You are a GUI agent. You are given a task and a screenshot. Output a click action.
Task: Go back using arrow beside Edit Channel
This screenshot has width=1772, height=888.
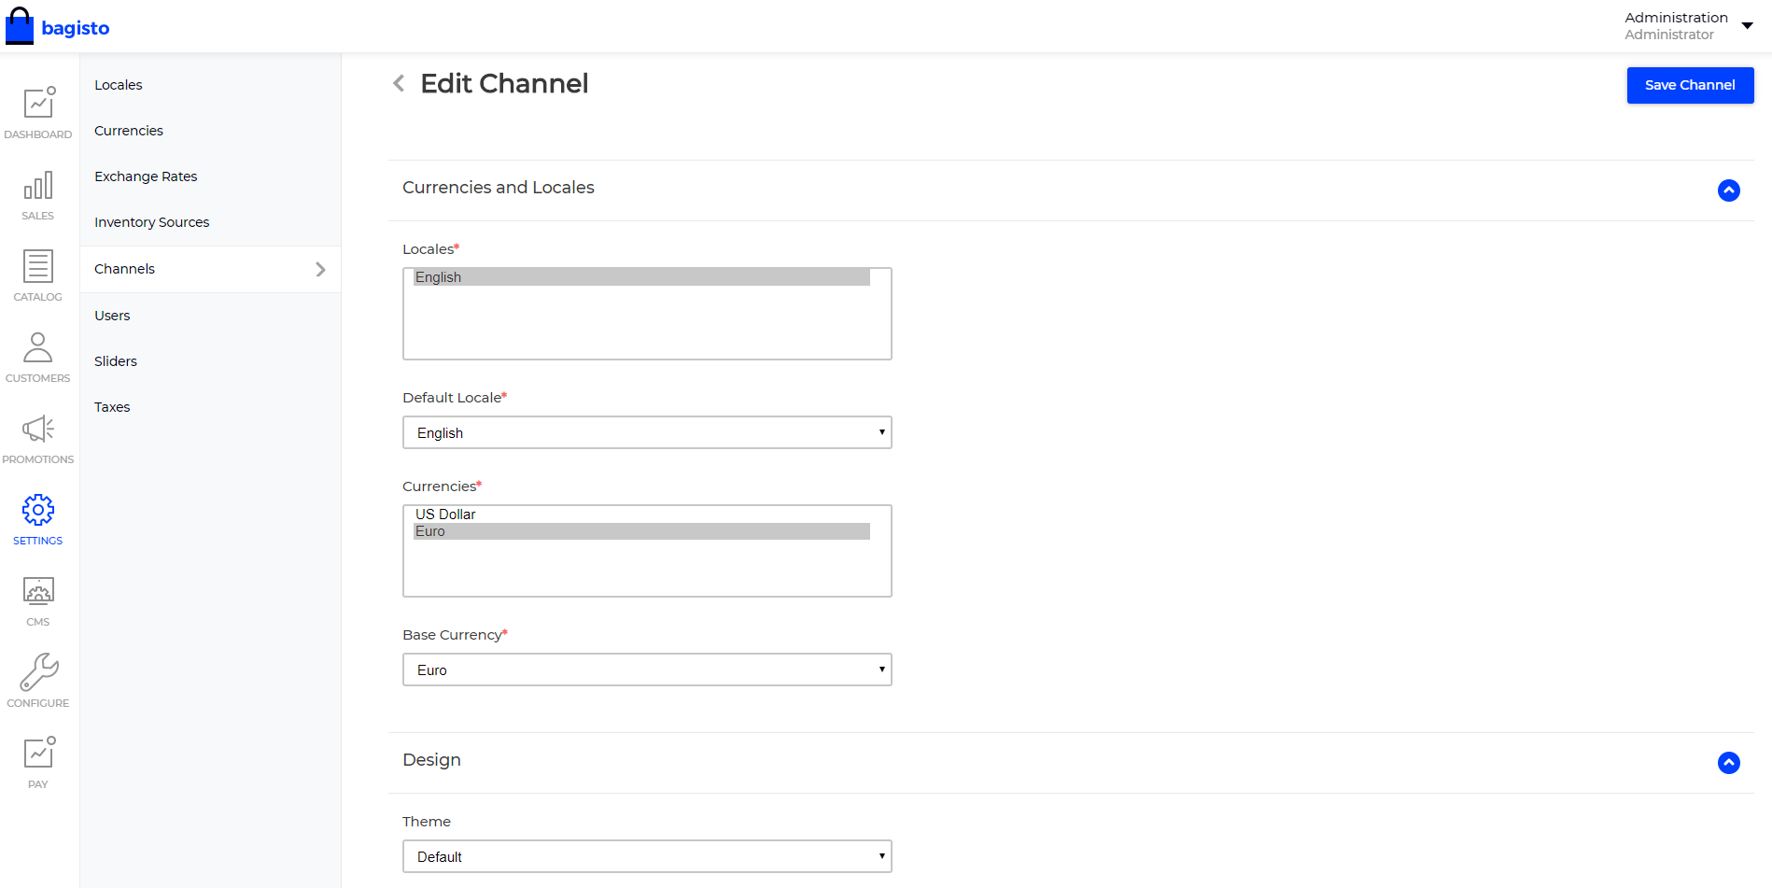click(x=399, y=84)
